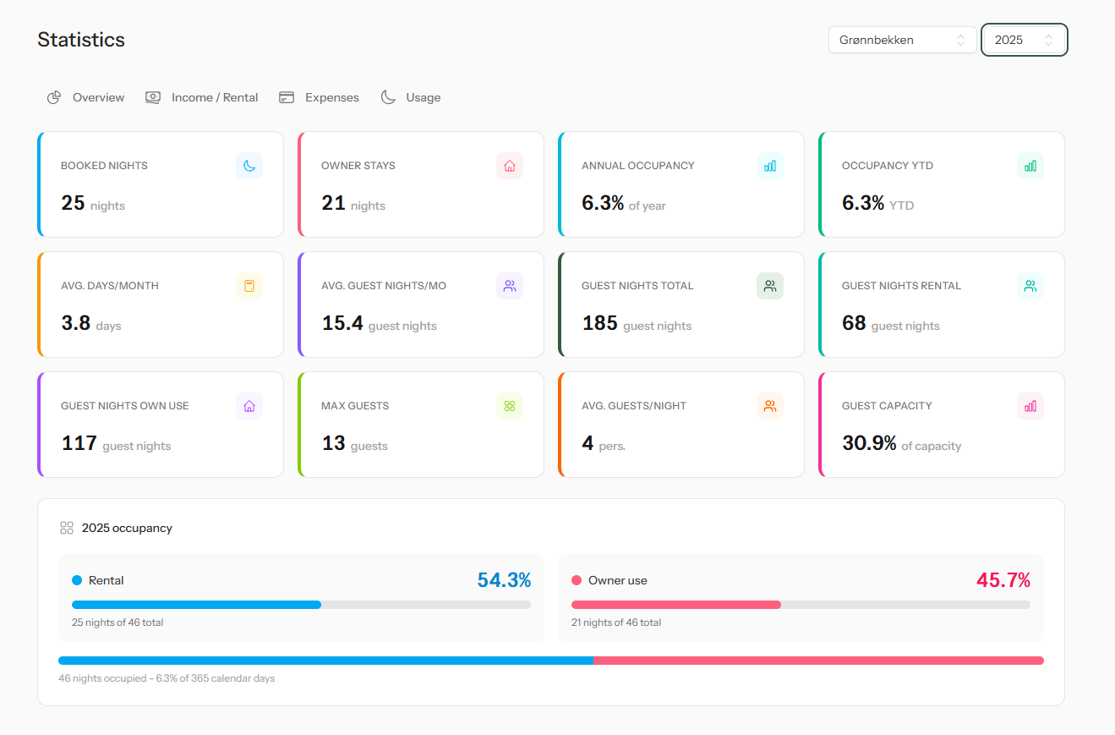This screenshot has height=735, width=1115.
Task: Click the AVG. GUEST NIGHTS/MO card label
Action: [384, 286]
